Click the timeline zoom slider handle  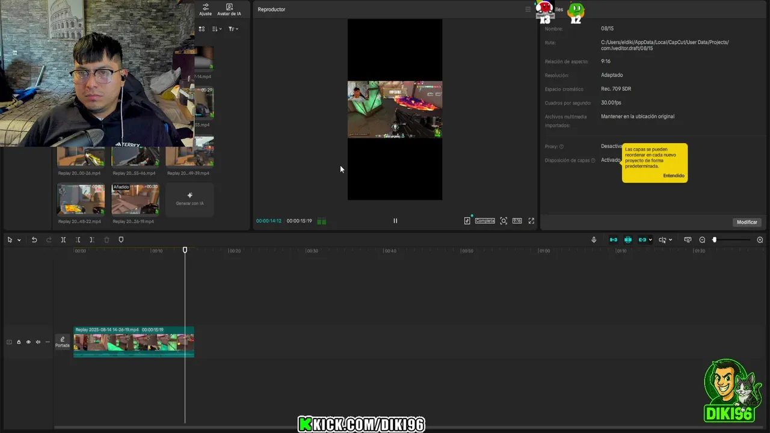click(715, 240)
